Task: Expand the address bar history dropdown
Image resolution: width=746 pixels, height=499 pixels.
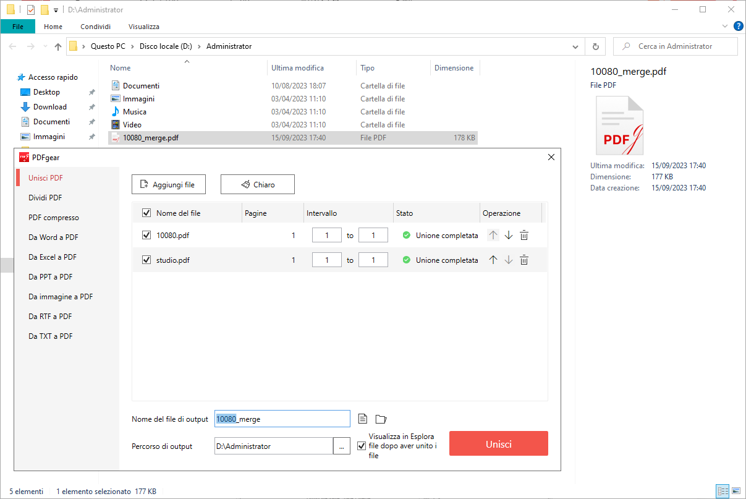Action: pos(575,46)
